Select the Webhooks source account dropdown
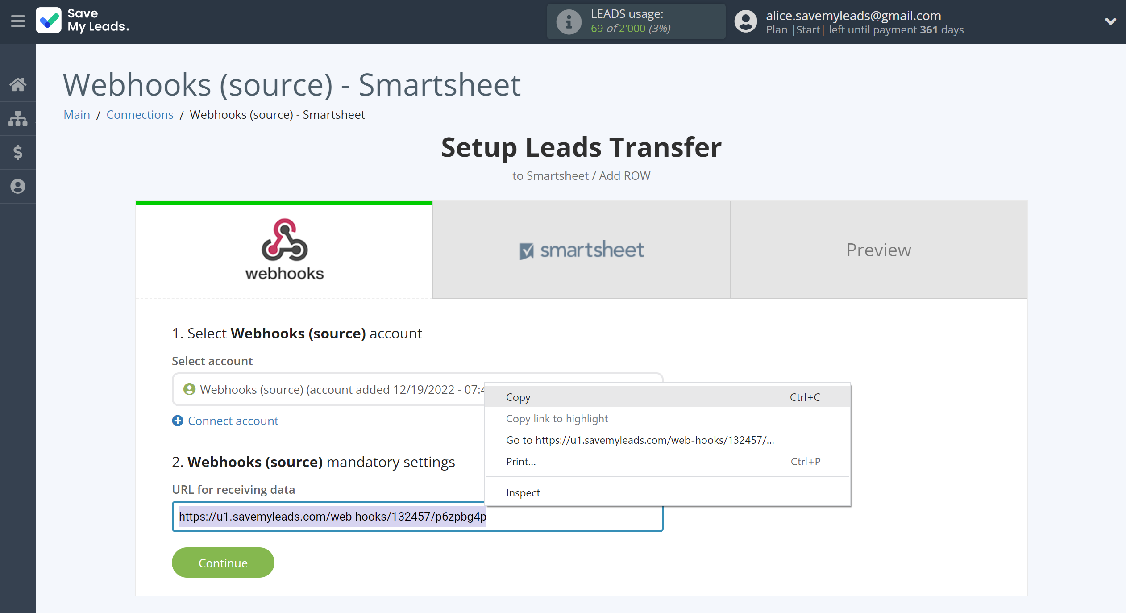This screenshot has height=613, width=1126. [x=415, y=388]
